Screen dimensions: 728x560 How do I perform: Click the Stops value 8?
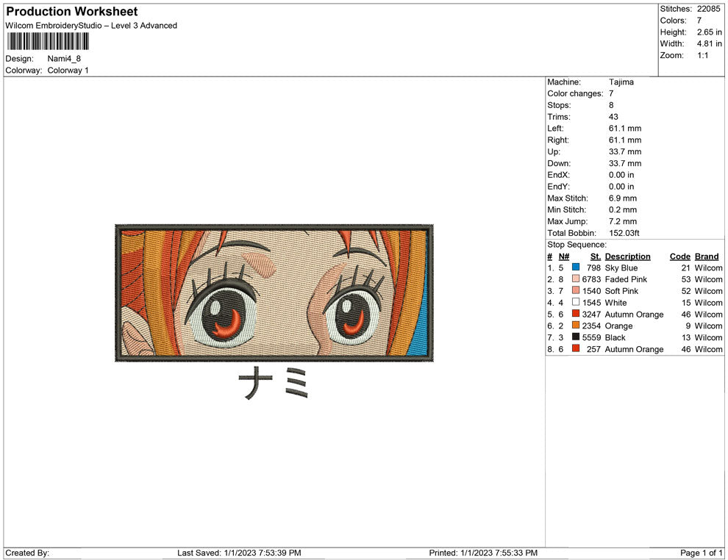(x=611, y=105)
